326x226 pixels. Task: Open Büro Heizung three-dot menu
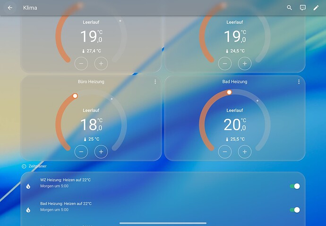pos(155,82)
